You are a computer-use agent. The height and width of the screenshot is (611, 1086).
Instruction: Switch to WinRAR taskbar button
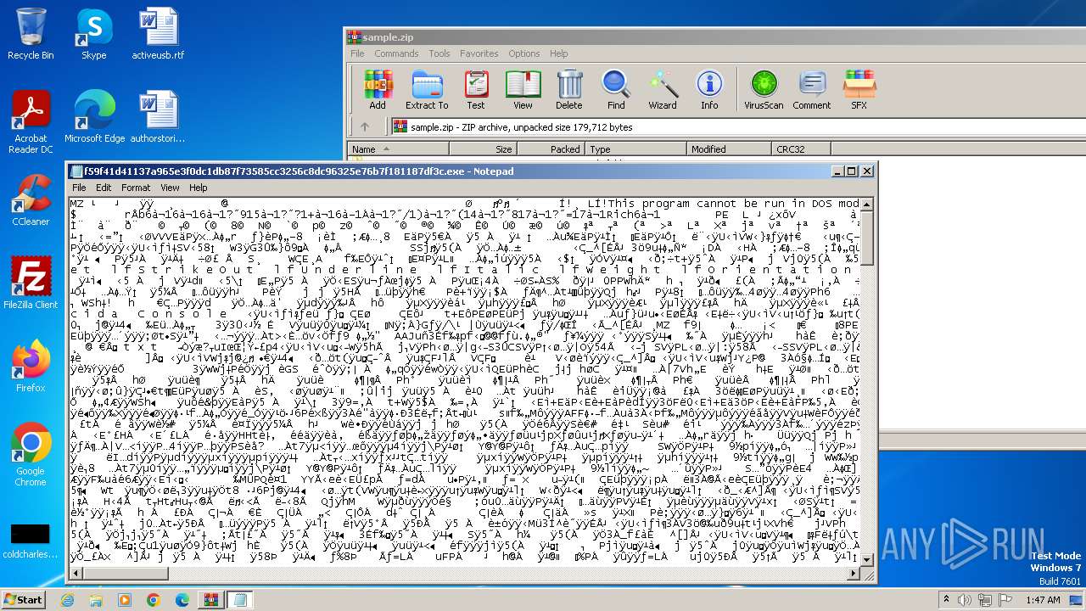coord(210,600)
